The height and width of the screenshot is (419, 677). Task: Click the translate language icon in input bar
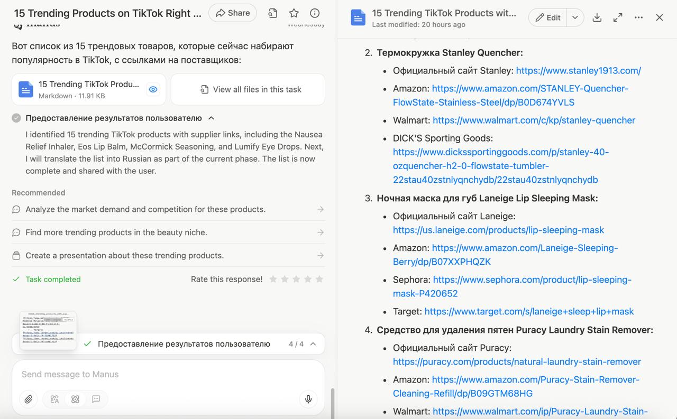coord(54,399)
